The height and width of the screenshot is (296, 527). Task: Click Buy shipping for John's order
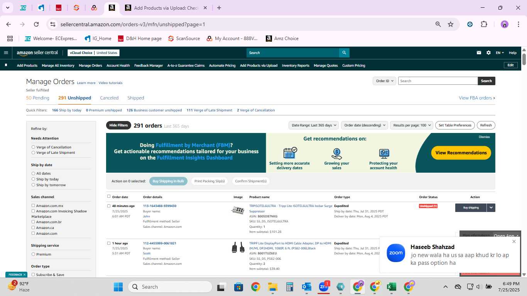[471, 208]
